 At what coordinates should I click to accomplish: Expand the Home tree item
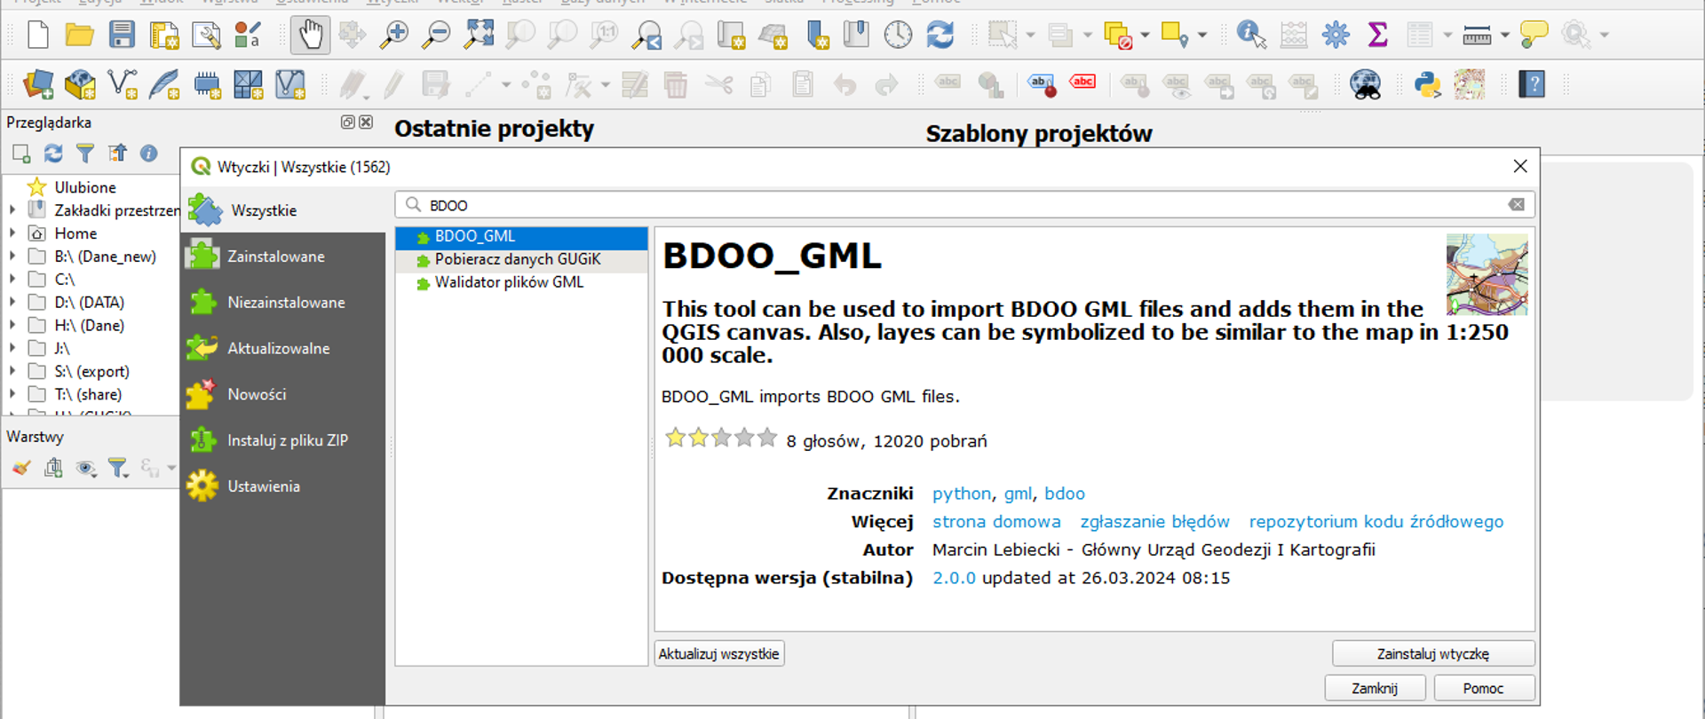click(12, 233)
